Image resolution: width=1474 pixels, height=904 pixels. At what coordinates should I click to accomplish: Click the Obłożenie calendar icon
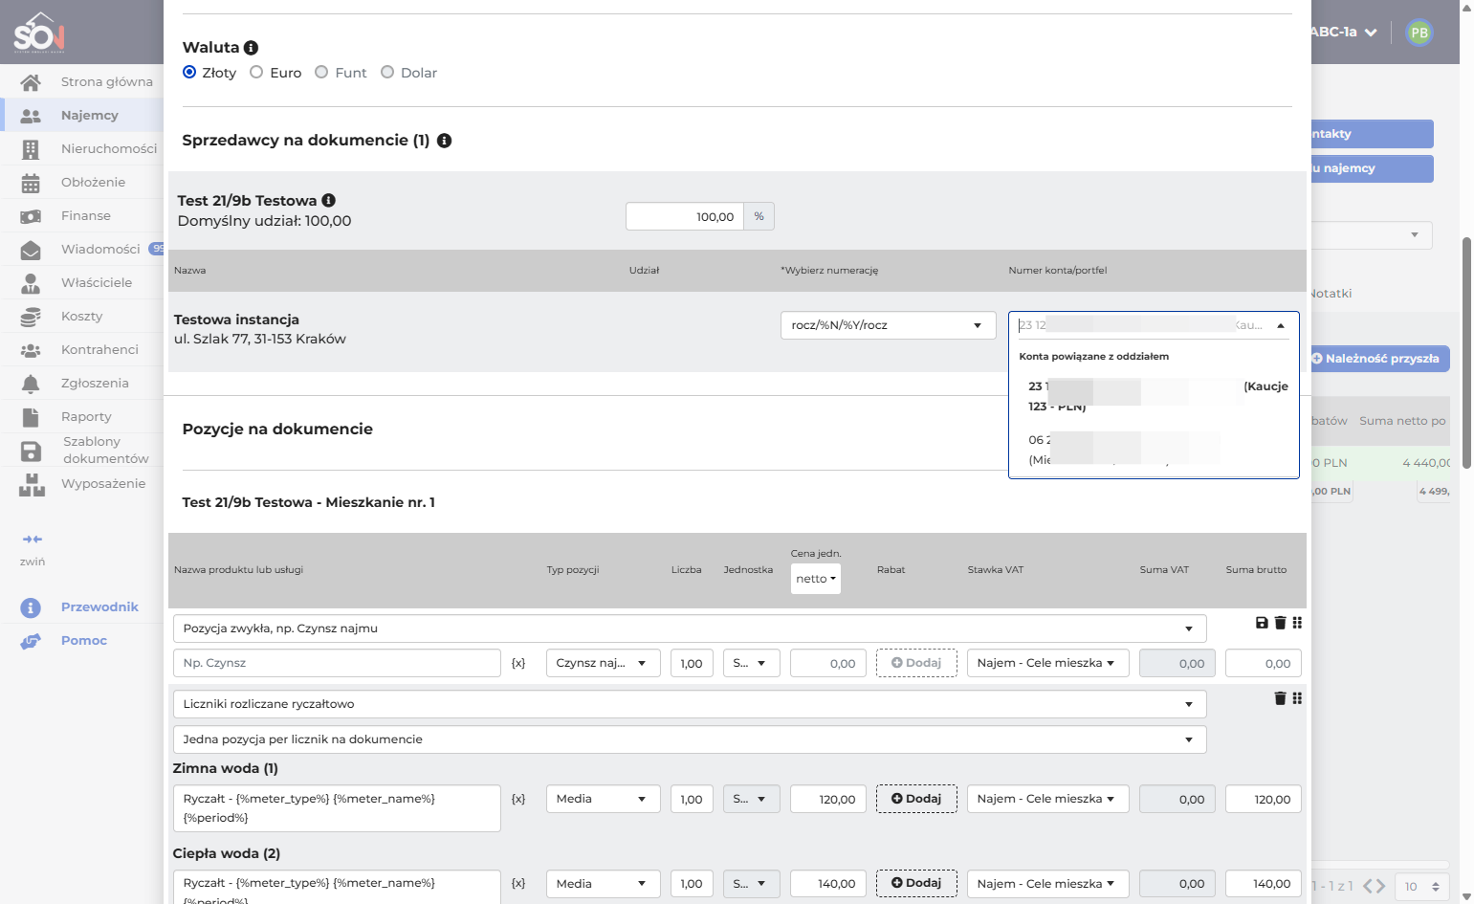coord(31,183)
